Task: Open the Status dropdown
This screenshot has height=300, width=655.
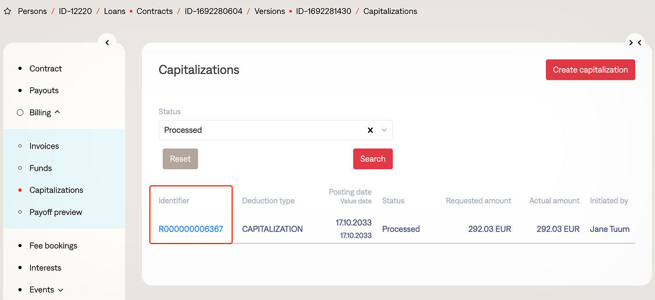Action: pyautogui.click(x=384, y=130)
